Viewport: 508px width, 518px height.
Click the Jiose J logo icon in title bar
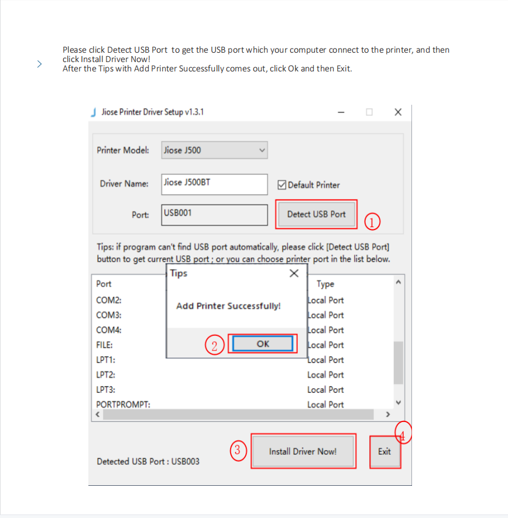click(94, 112)
